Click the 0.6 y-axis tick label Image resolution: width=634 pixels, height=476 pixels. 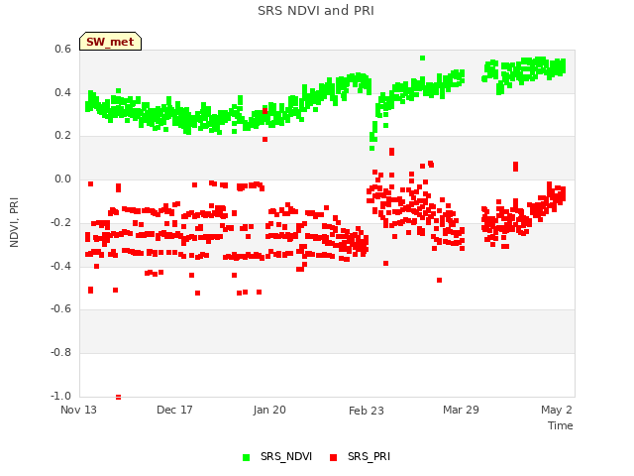click(62, 49)
